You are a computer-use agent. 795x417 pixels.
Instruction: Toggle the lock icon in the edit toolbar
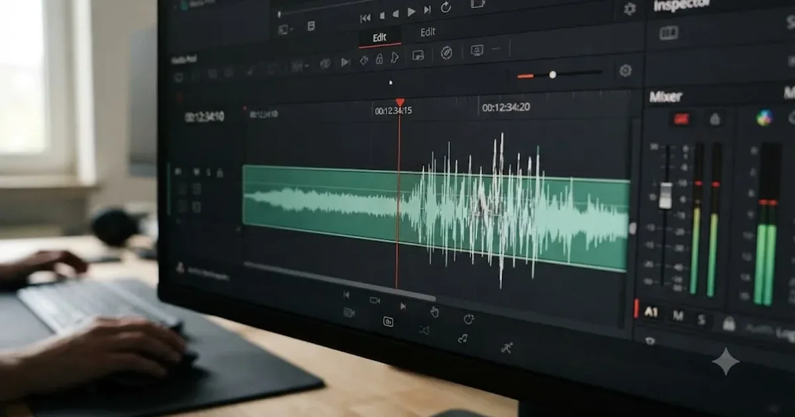coord(379,60)
